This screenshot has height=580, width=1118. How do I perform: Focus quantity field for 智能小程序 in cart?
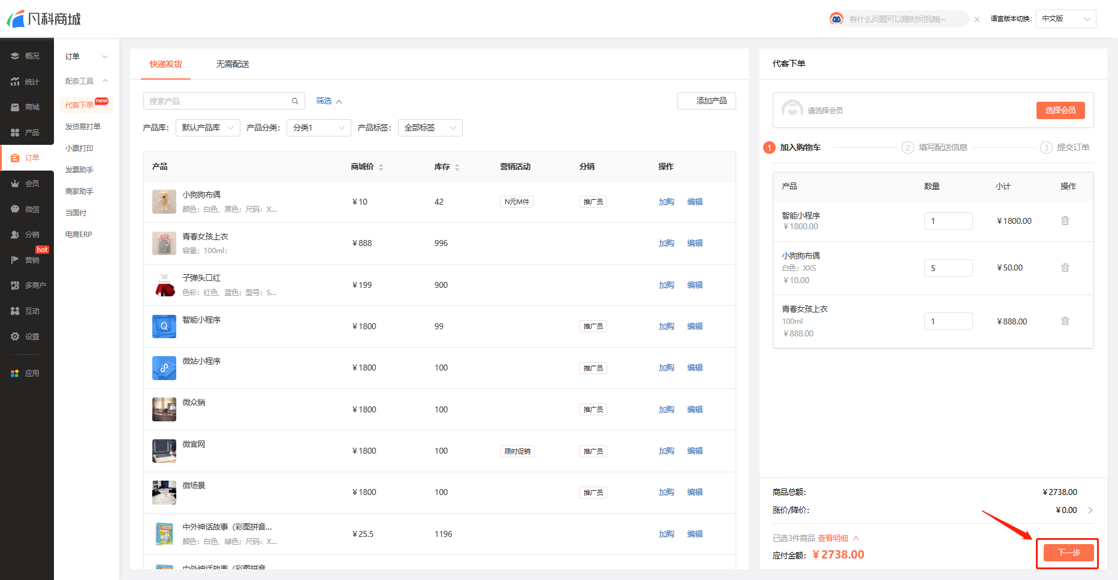948,221
